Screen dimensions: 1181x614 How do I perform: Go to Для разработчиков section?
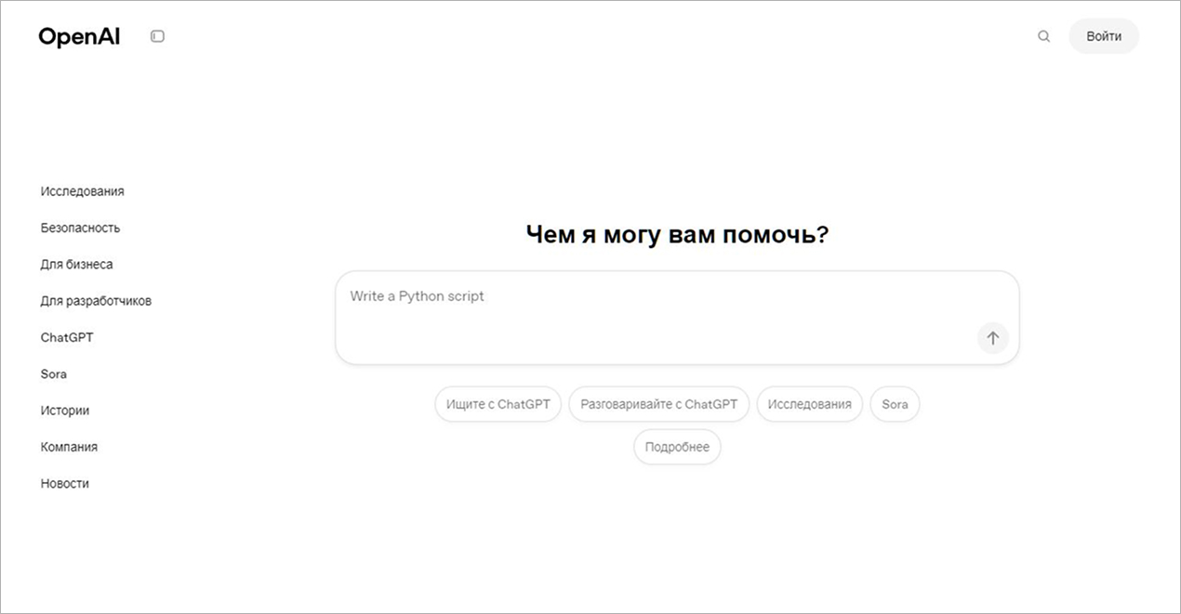[x=96, y=301]
